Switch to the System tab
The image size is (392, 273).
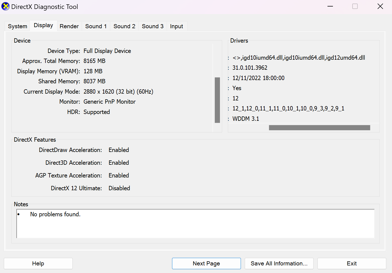[x=17, y=26]
